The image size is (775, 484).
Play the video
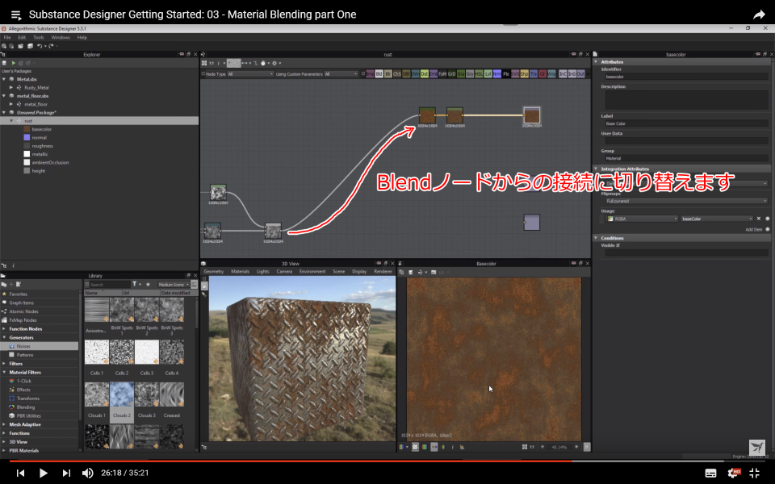coord(43,474)
